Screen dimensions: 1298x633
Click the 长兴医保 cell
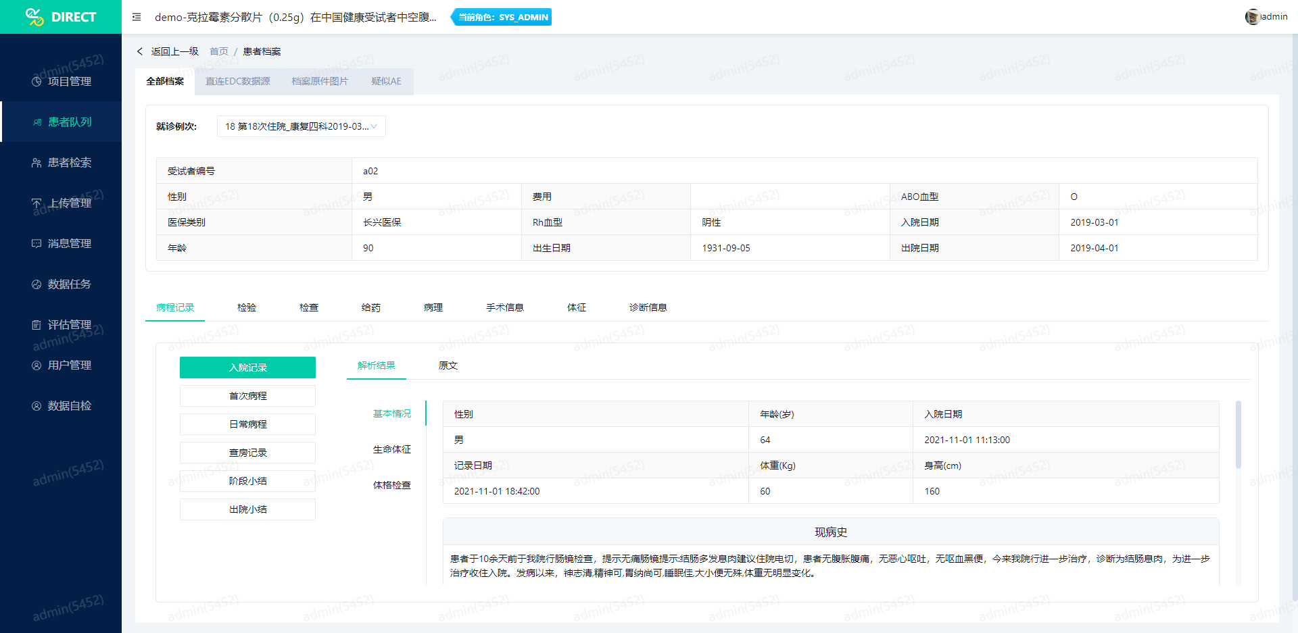(x=437, y=222)
